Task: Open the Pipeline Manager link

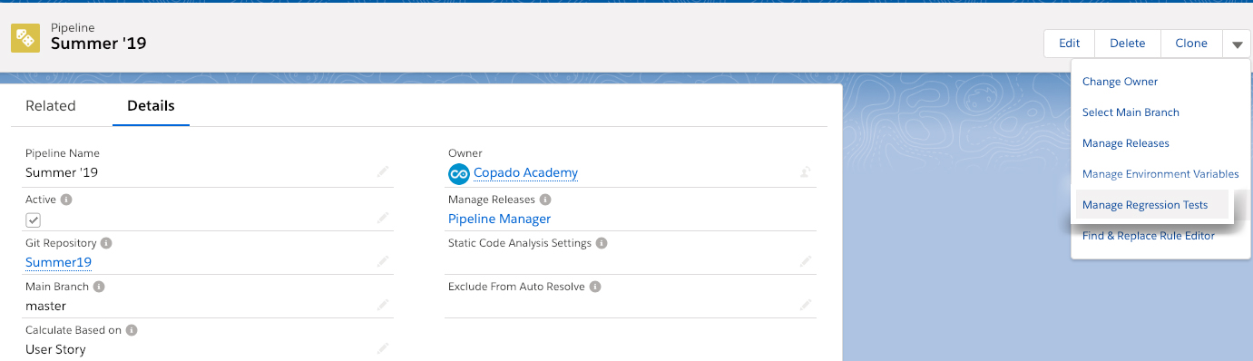Action: point(499,219)
